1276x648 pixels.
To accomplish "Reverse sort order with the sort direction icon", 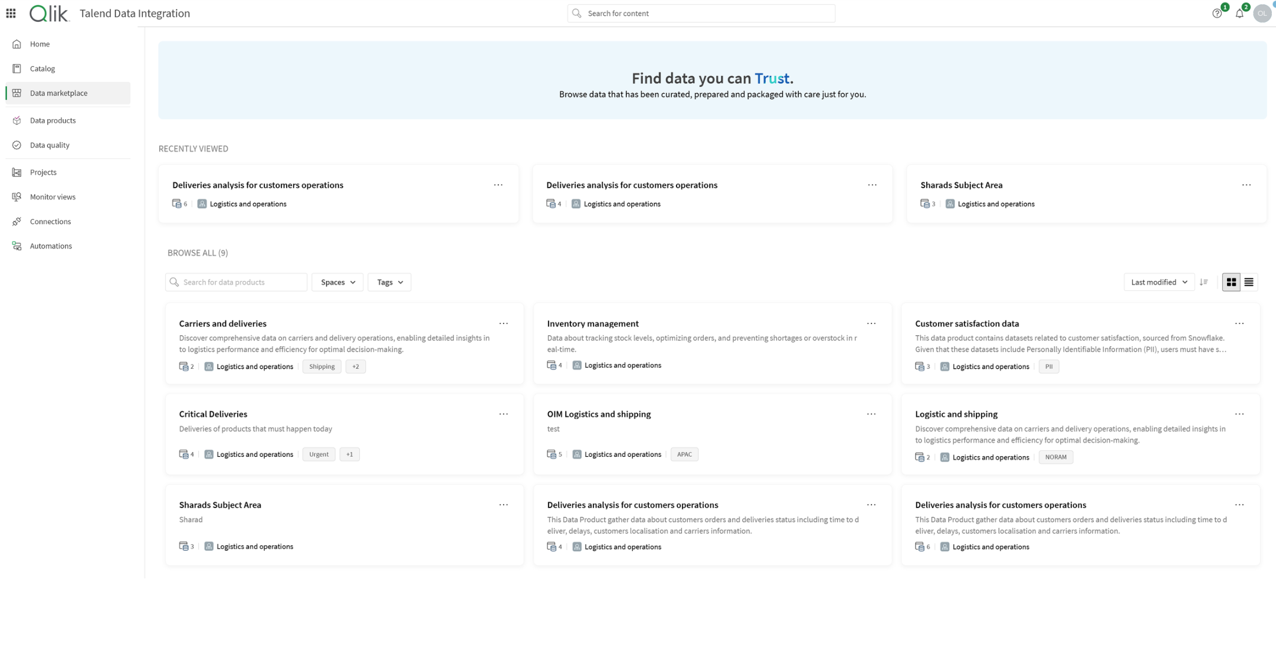I will click(1203, 282).
